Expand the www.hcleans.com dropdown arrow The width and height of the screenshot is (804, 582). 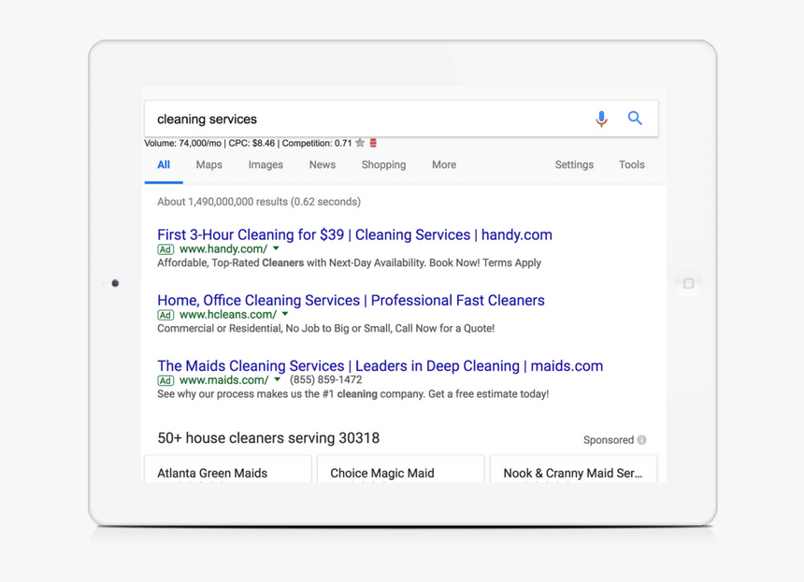click(x=285, y=314)
